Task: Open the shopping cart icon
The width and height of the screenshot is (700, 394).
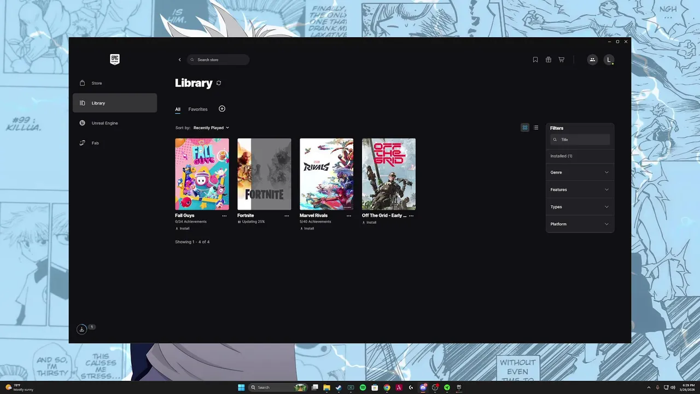Action: coord(561,60)
